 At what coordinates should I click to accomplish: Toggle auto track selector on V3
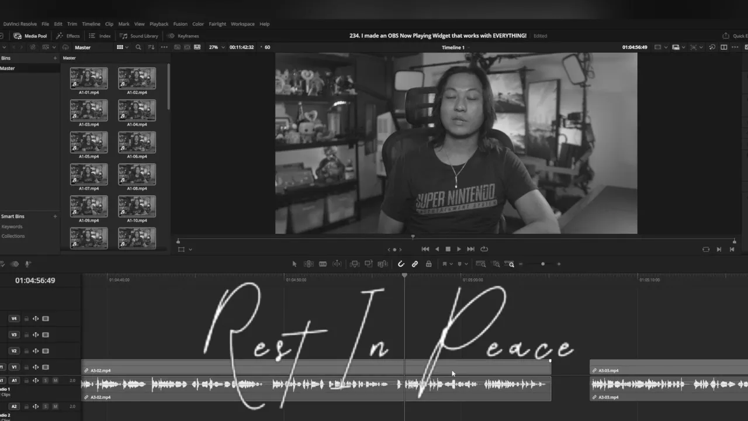point(36,335)
